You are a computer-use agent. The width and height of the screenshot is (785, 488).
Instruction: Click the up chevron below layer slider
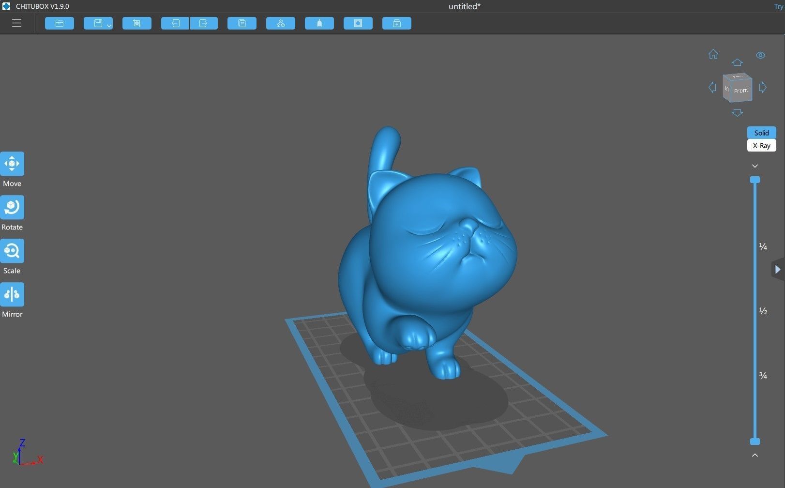(755, 455)
